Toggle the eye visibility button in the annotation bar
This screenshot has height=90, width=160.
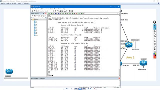[155, 25]
